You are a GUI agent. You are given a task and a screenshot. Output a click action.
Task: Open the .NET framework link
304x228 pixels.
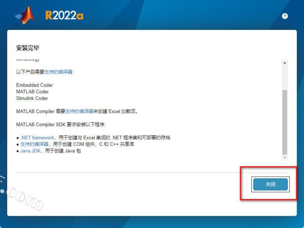(35, 138)
